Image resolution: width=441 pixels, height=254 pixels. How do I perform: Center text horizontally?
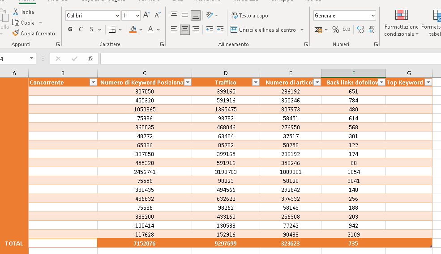coord(185,30)
